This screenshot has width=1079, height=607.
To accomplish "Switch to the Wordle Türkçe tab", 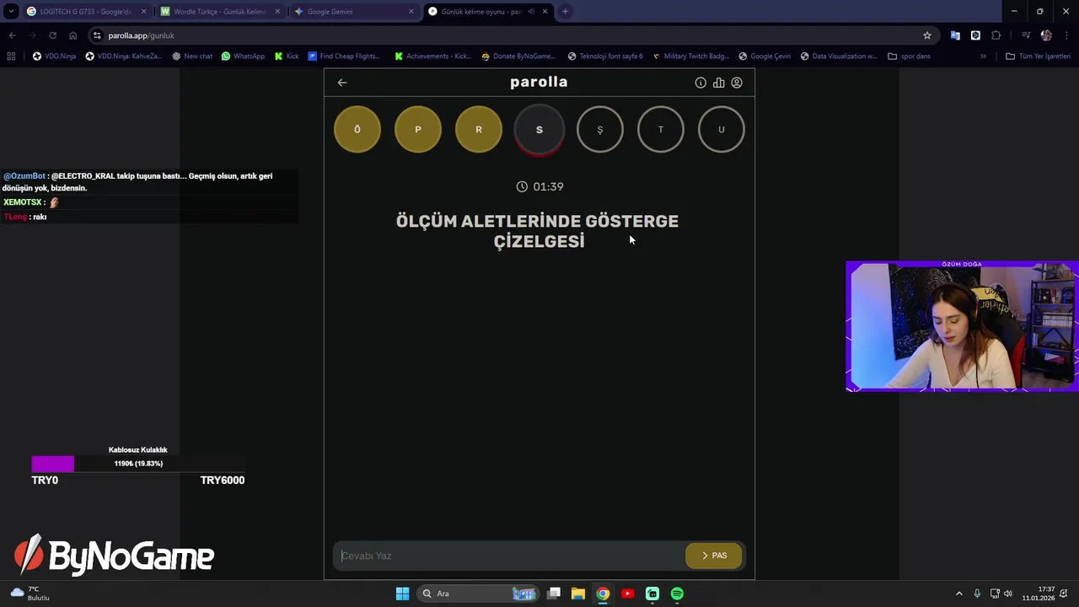I will point(219,12).
